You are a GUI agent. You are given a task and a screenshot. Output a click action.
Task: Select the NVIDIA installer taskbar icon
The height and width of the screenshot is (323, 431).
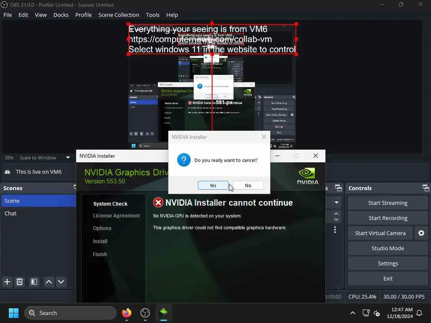click(164, 313)
